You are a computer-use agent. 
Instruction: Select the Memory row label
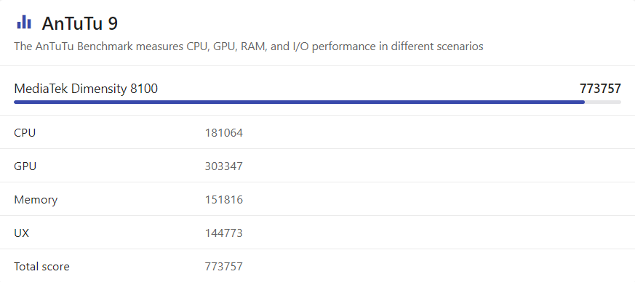point(36,200)
